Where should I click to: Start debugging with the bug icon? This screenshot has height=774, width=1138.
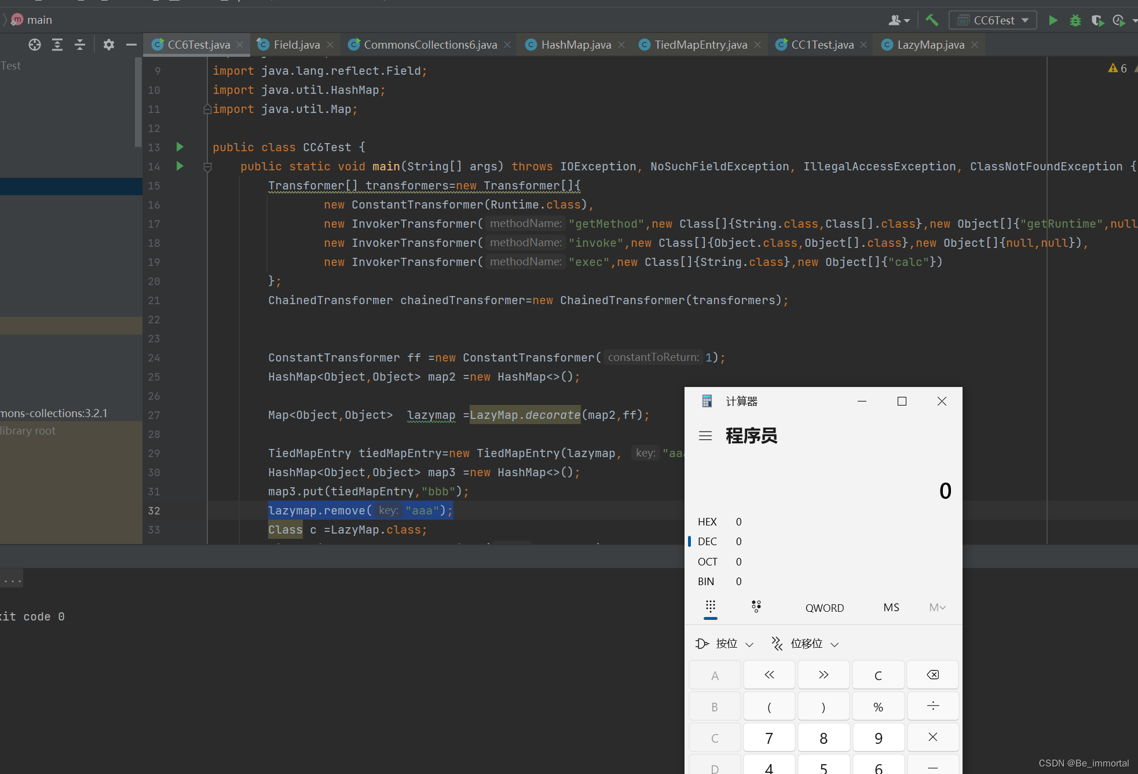pyautogui.click(x=1075, y=20)
